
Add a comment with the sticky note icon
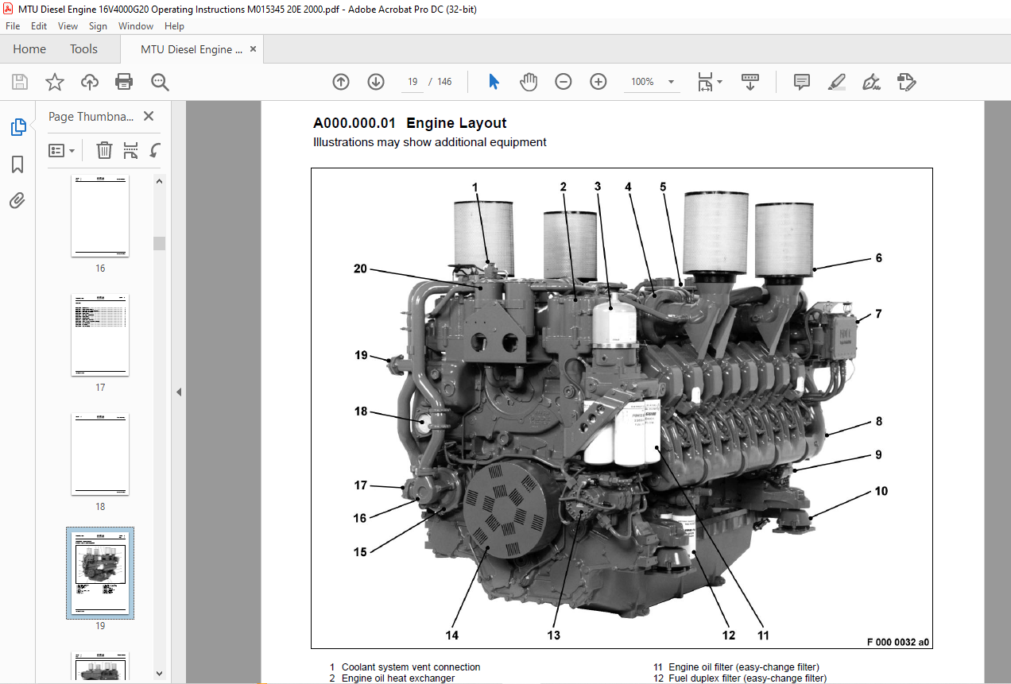click(x=802, y=82)
